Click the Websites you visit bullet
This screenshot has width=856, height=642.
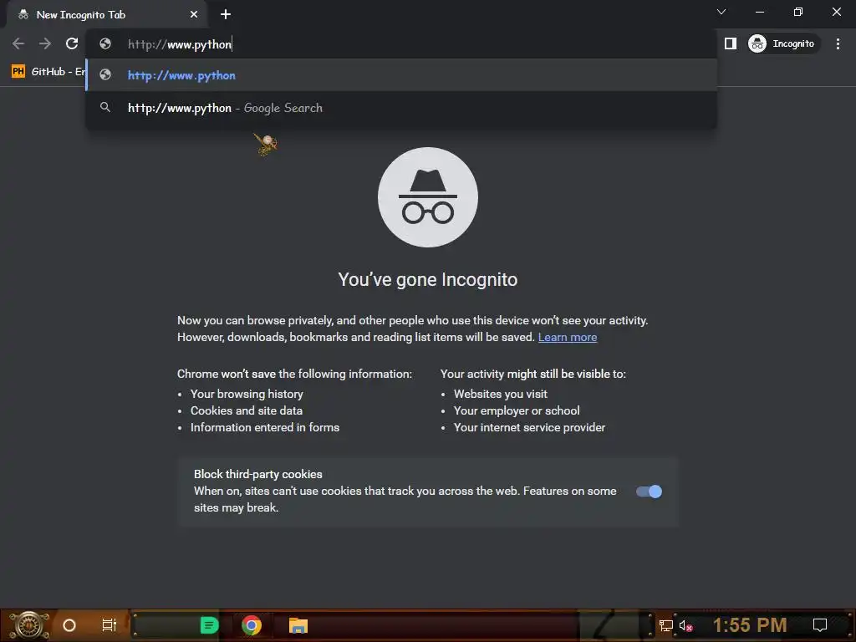point(501,395)
